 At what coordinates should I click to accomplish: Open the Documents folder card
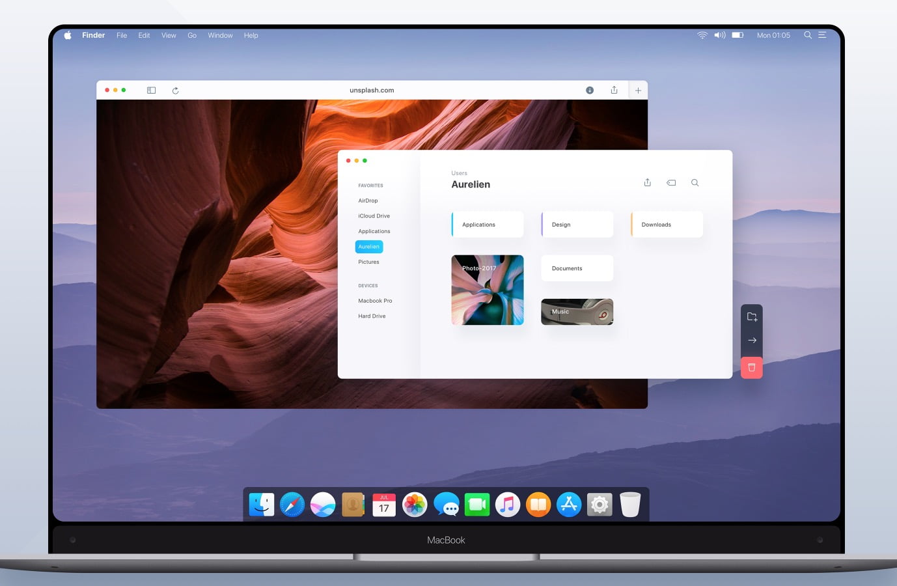577,268
